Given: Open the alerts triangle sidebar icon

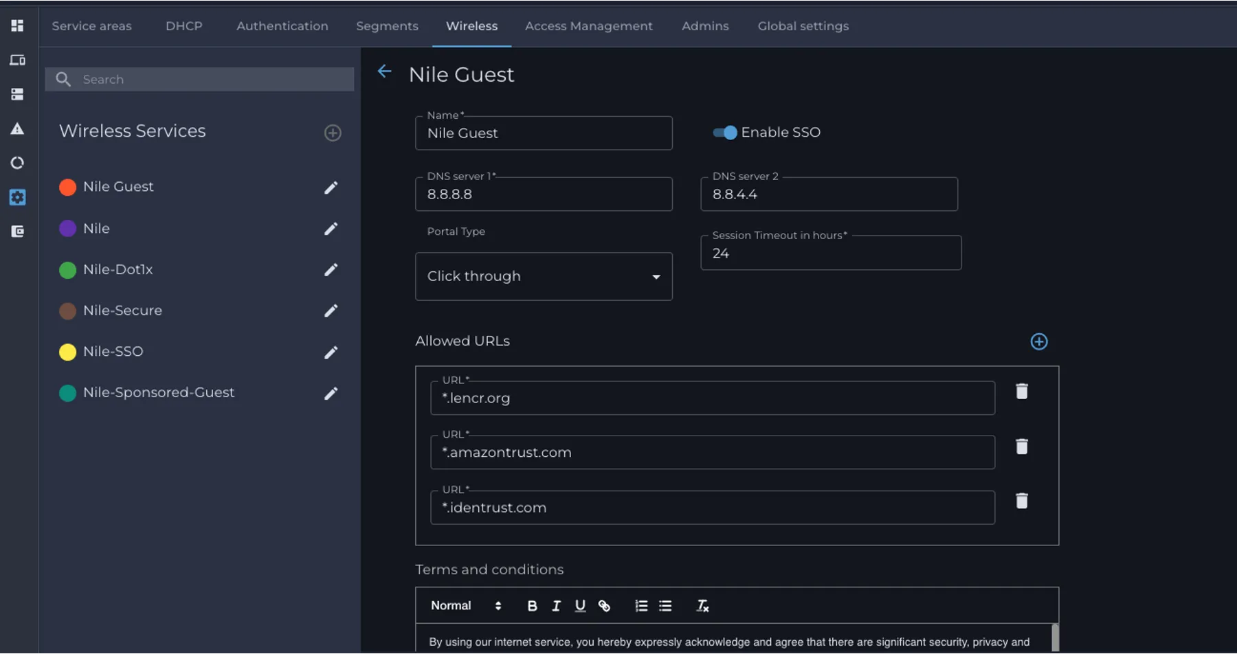Looking at the screenshot, I should click(x=17, y=128).
